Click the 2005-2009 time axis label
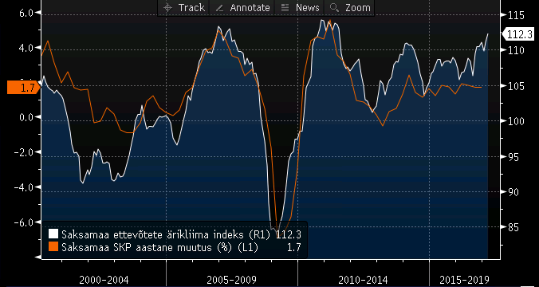Screen dimensions: 539x287 click(231, 280)
